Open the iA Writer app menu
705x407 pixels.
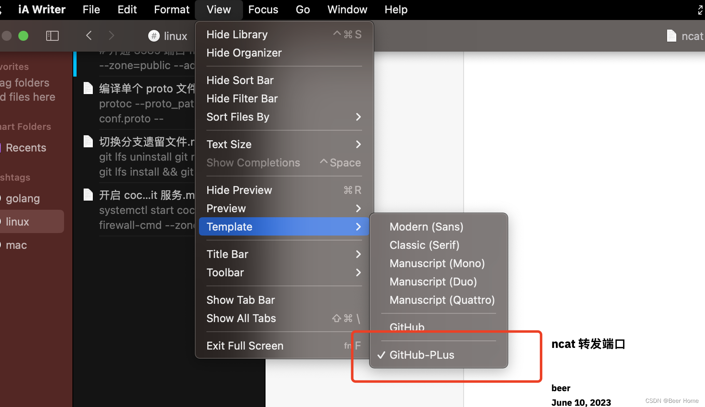coord(42,10)
